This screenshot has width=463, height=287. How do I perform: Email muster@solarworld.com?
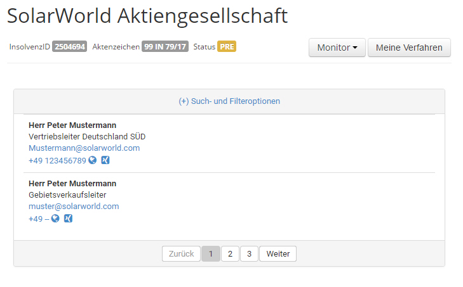[x=74, y=207]
